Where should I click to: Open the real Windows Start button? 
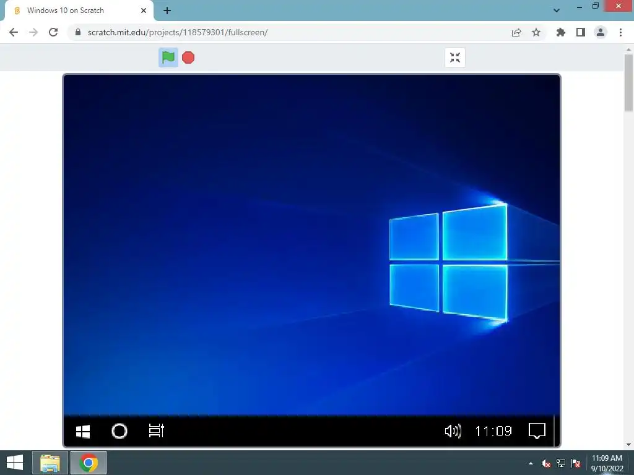pyautogui.click(x=15, y=463)
